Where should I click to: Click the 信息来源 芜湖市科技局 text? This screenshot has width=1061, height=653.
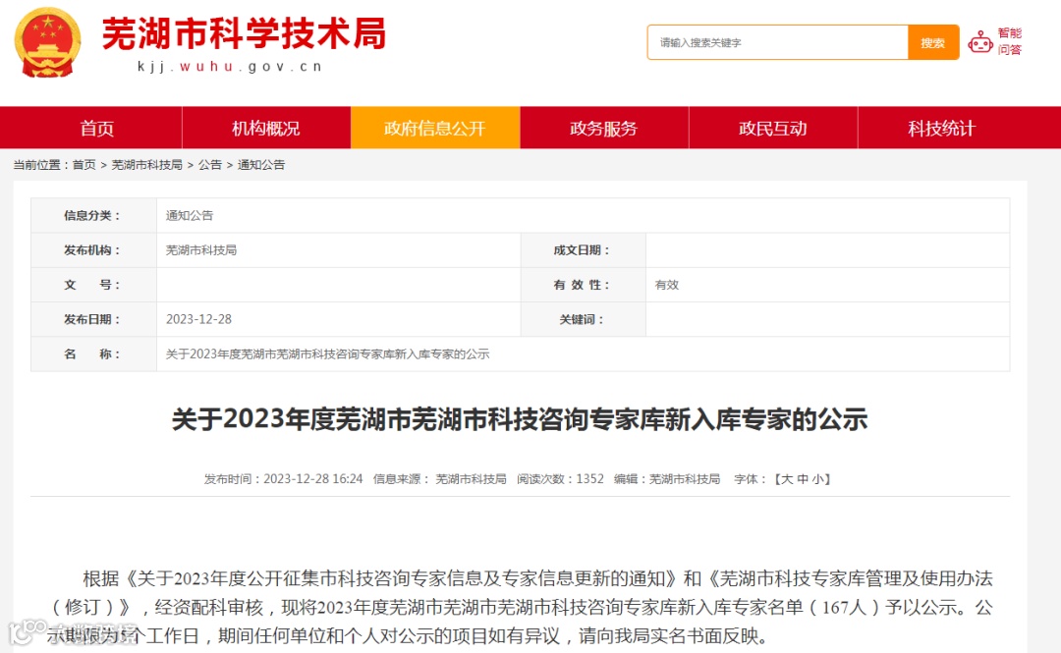coord(440,479)
